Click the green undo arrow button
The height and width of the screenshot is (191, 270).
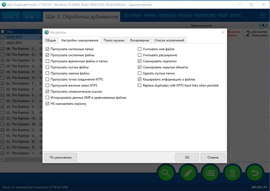(x=254, y=172)
